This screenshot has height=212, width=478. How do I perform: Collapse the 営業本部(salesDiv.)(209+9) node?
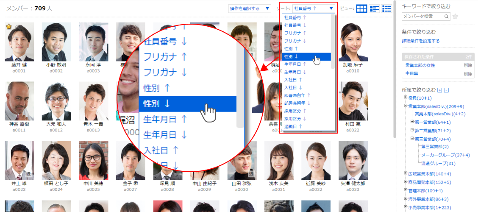(x=406, y=106)
